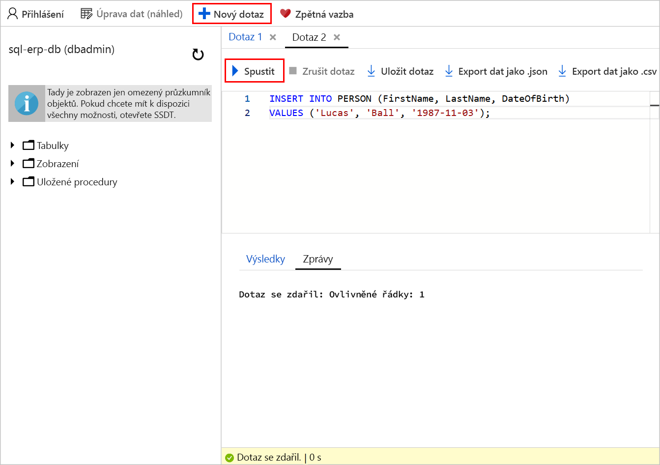Screen dimensions: 660x465
Task: Select the Tabulky tree item
Action: tap(53, 145)
